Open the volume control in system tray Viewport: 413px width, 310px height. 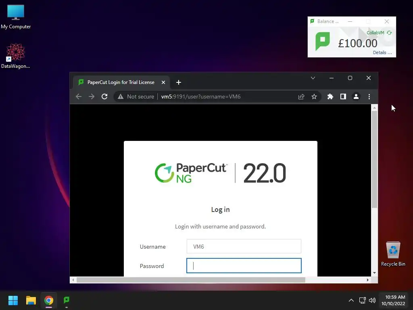coord(372,300)
